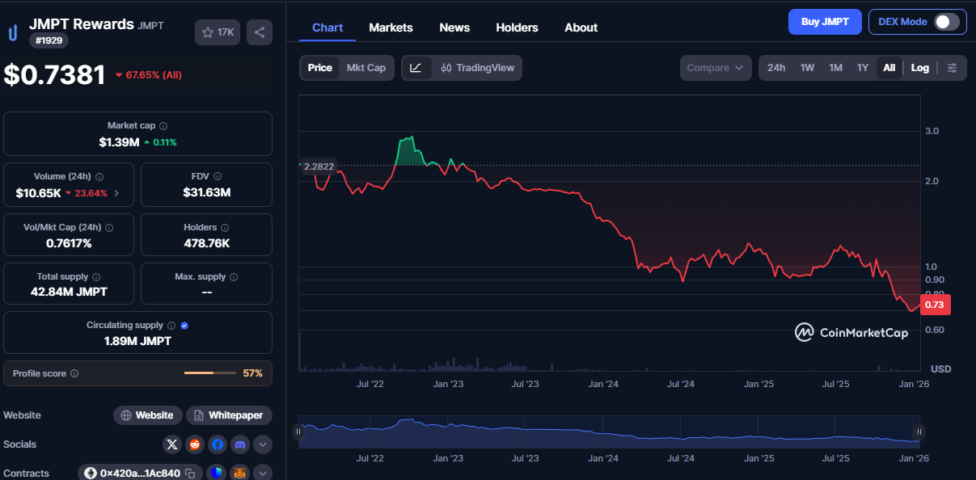Click the share icon next to the watchlist star

click(260, 32)
